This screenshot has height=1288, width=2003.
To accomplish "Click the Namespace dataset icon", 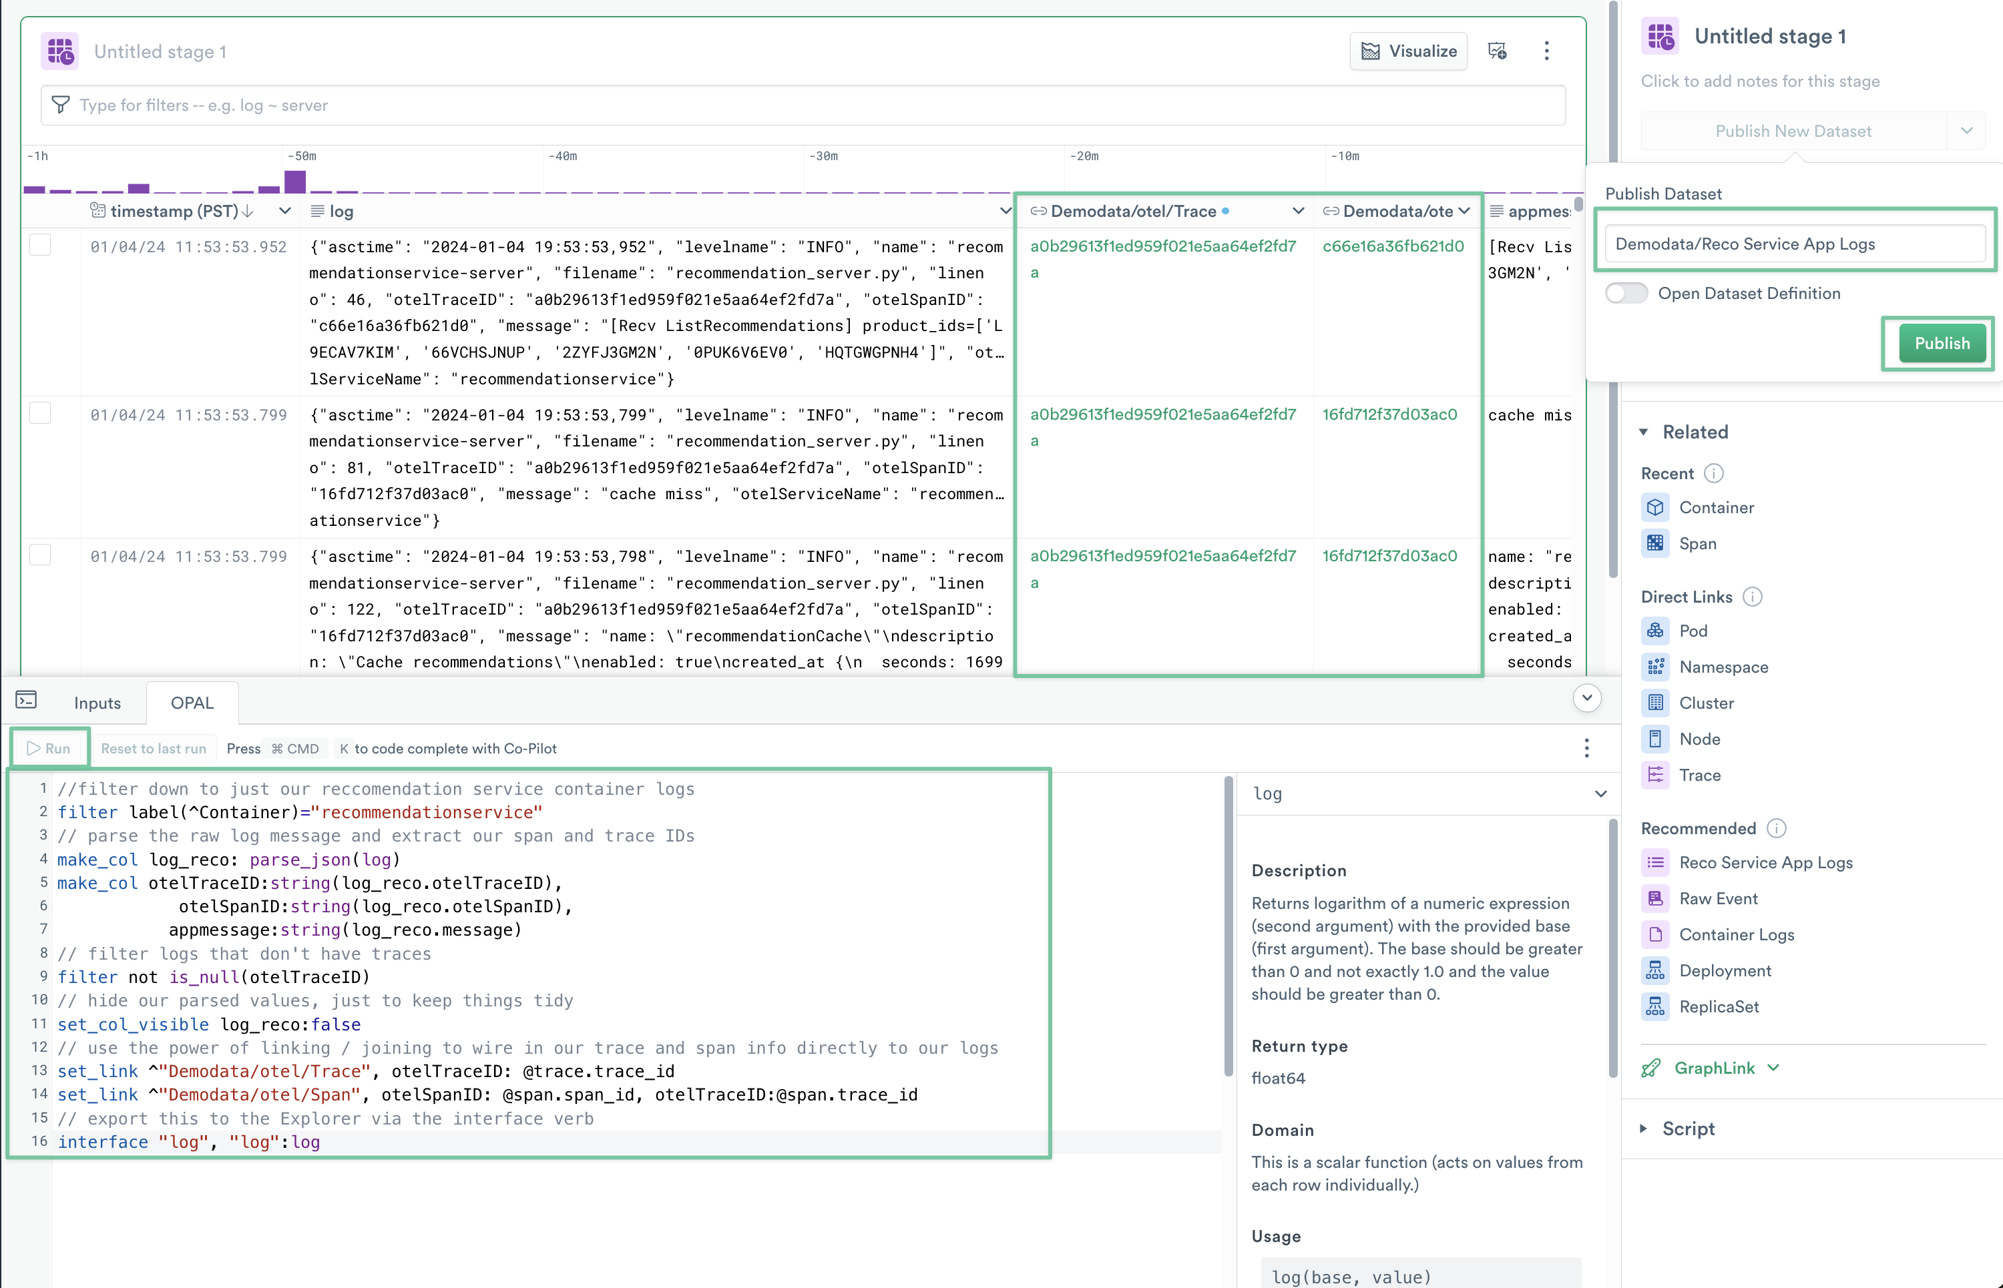I will pos(1655,667).
